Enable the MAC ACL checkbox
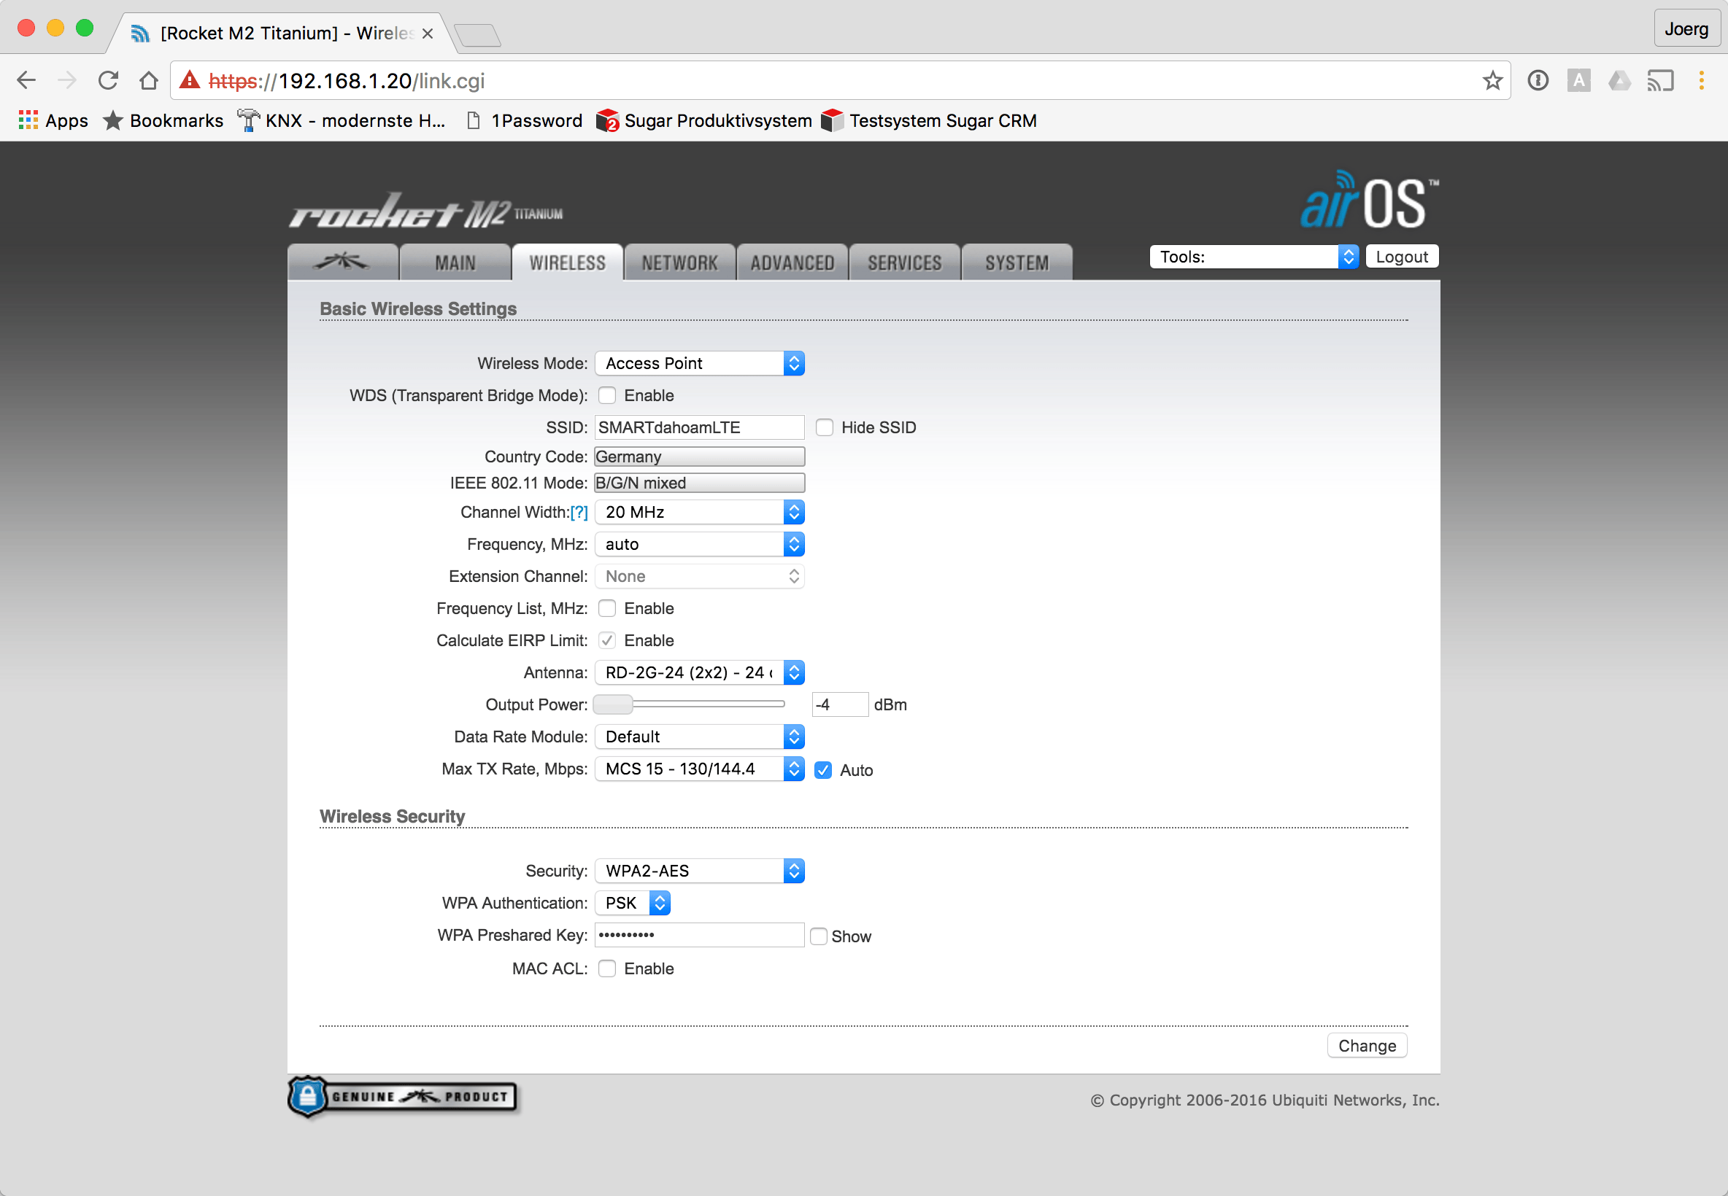Image resolution: width=1728 pixels, height=1196 pixels. pos(607,968)
